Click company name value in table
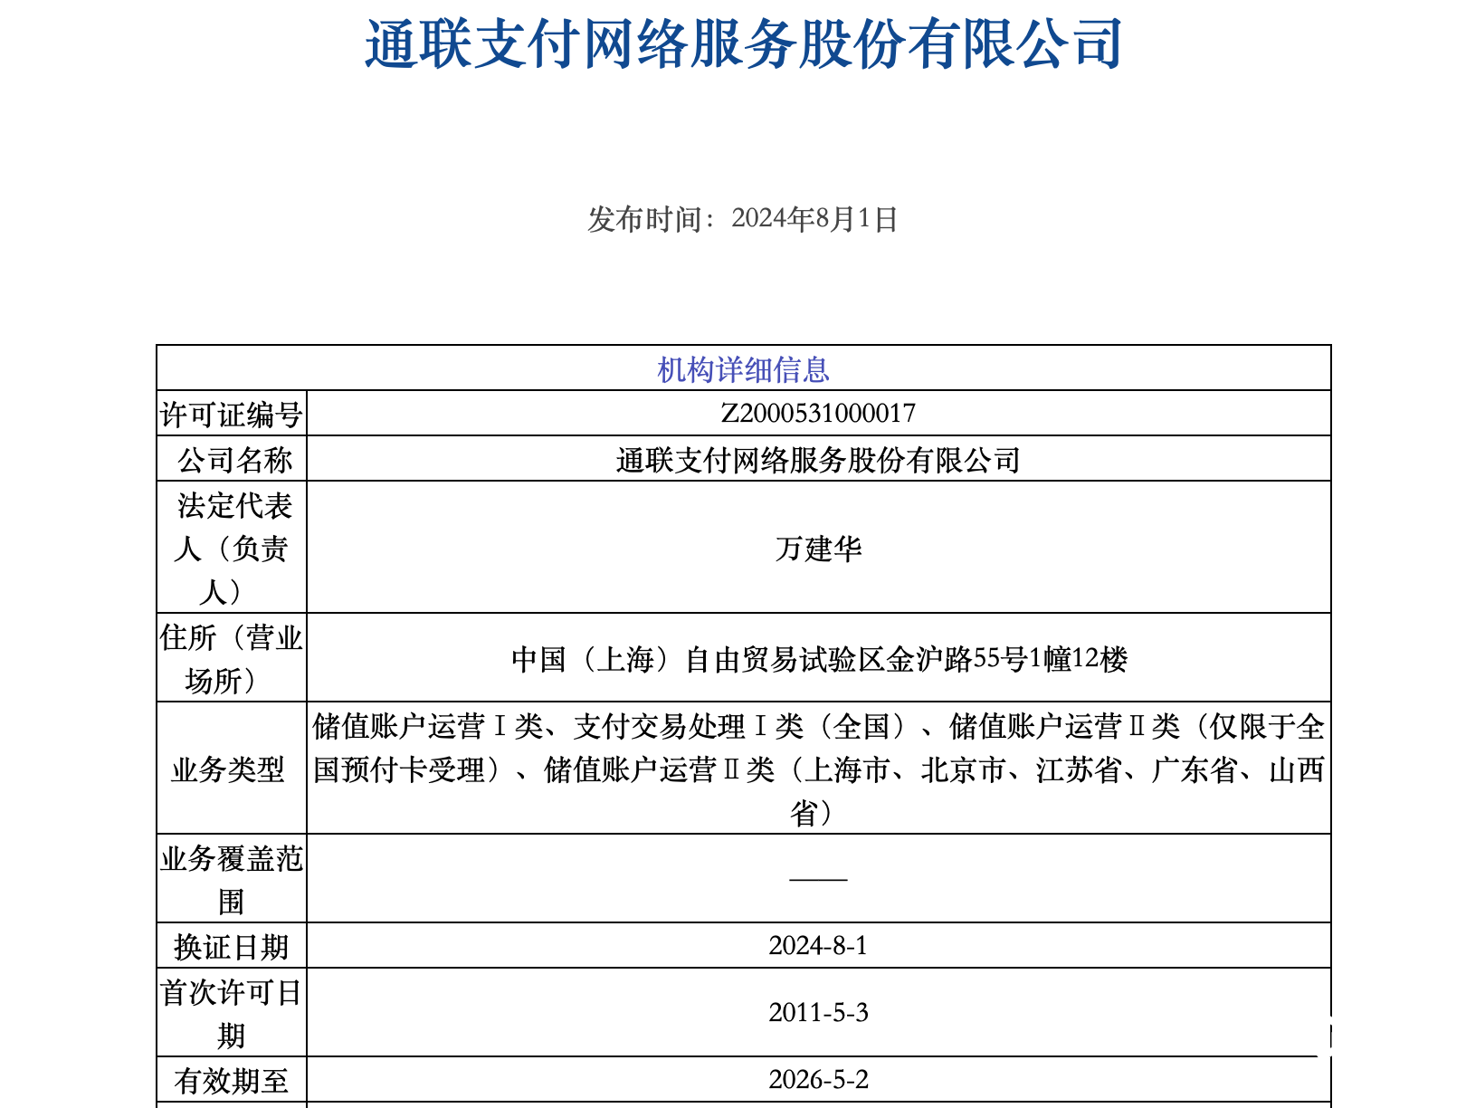 (x=818, y=460)
